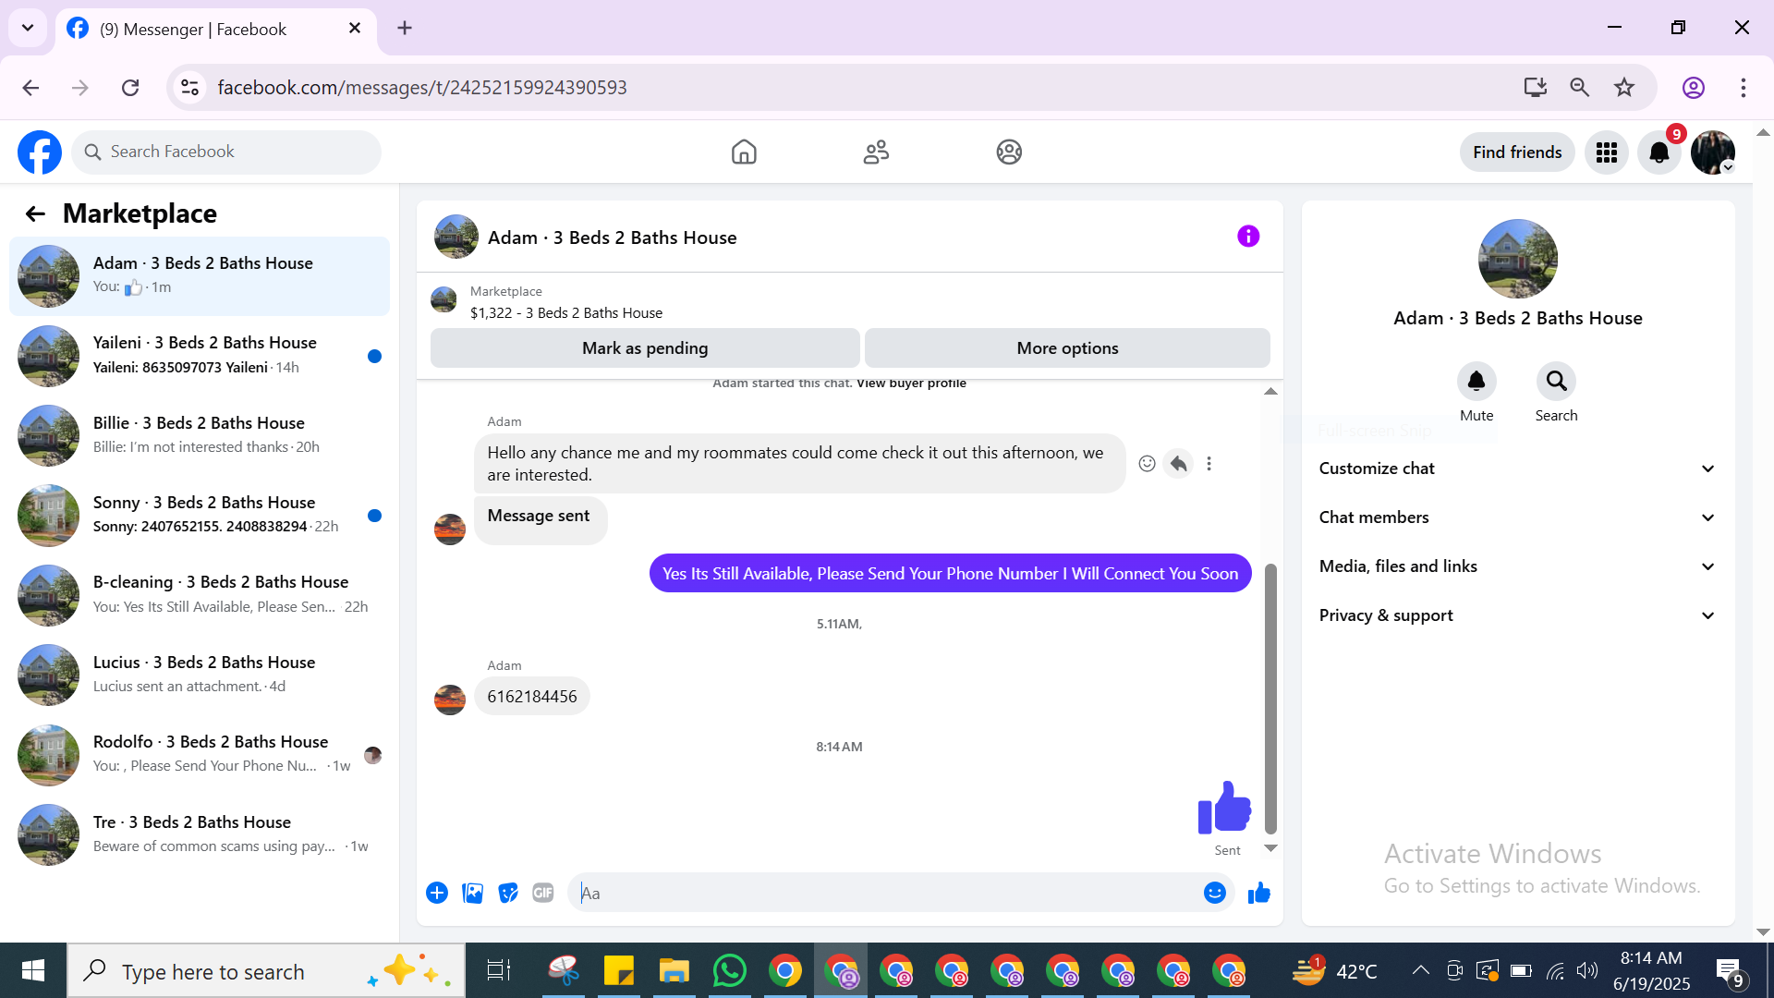Send a thumbs-up like in composer
The height and width of the screenshot is (998, 1774).
1259,893
